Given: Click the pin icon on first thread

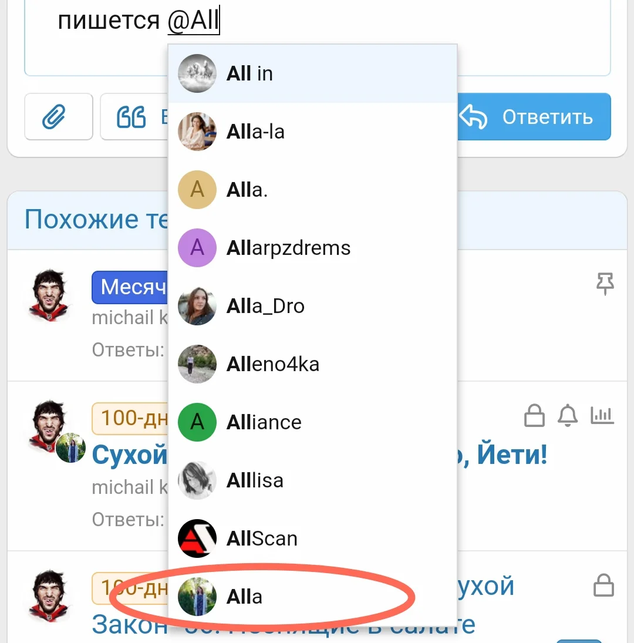Looking at the screenshot, I should [x=605, y=284].
